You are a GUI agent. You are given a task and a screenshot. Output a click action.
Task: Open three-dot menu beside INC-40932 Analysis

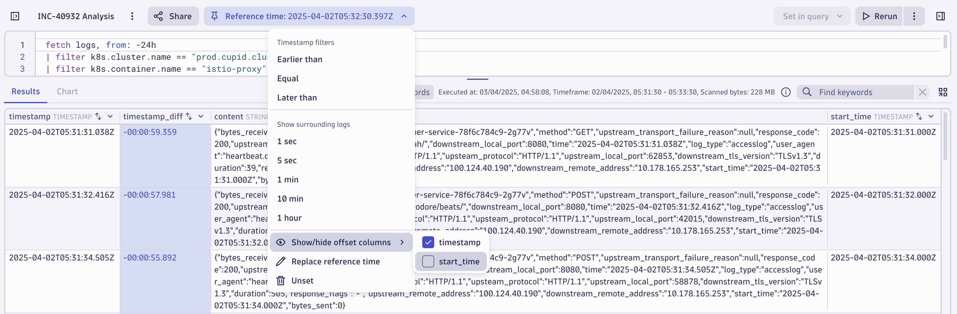coord(132,16)
